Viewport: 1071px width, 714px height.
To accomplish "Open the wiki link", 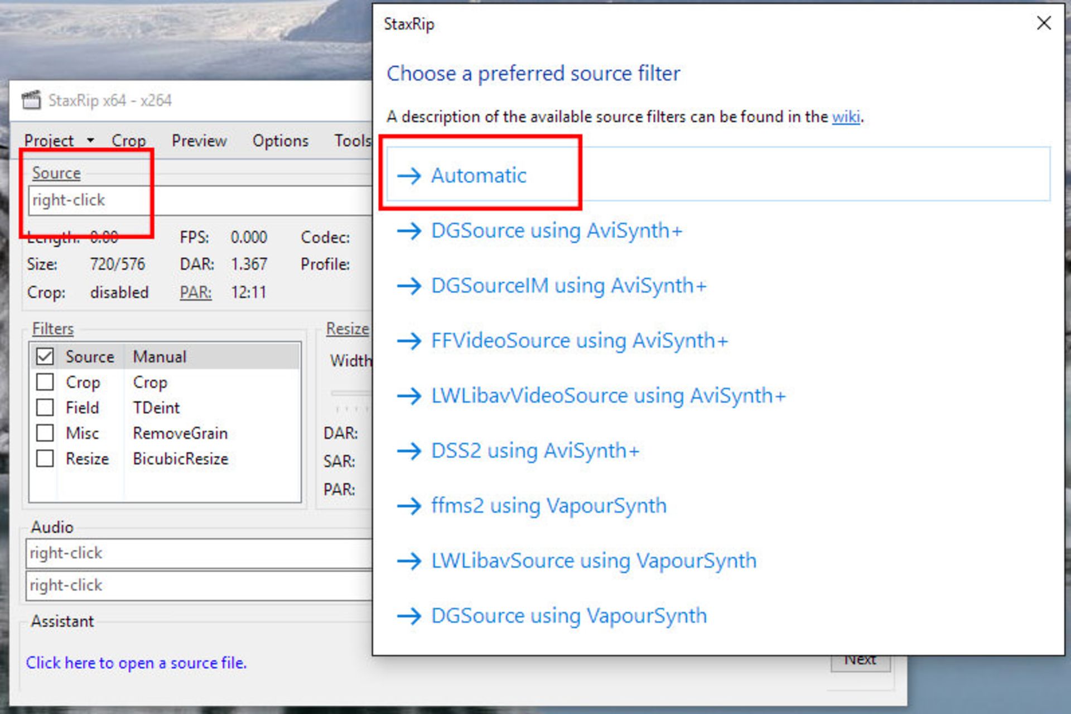I will point(846,117).
